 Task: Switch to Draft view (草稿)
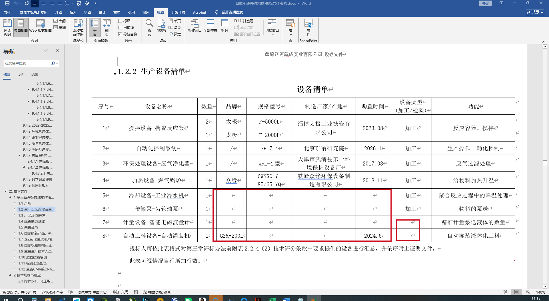pyautogui.click(x=60, y=27)
